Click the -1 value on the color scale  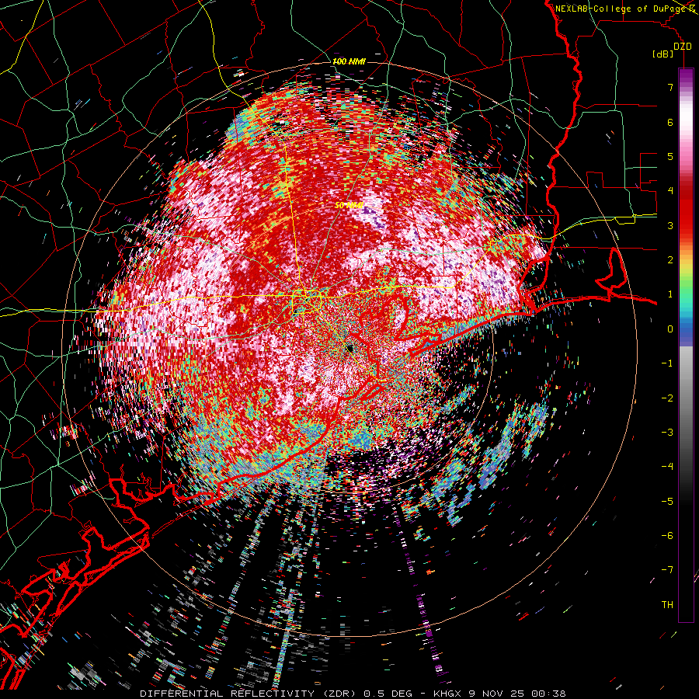667,363
